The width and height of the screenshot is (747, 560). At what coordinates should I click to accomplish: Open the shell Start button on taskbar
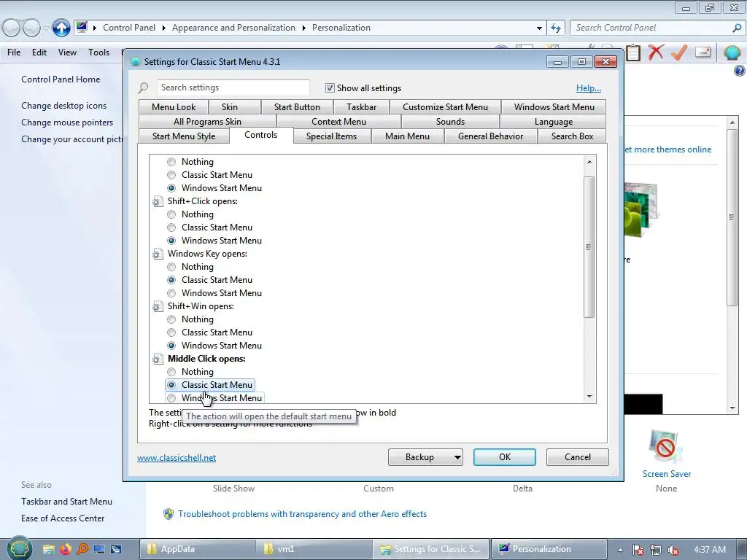[x=19, y=548]
